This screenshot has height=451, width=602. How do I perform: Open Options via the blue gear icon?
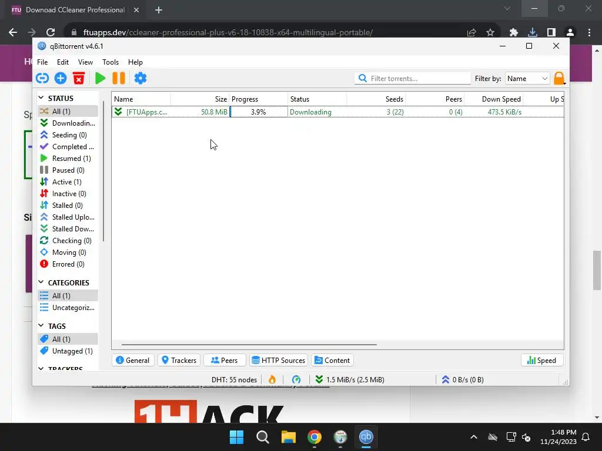[x=140, y=78]
